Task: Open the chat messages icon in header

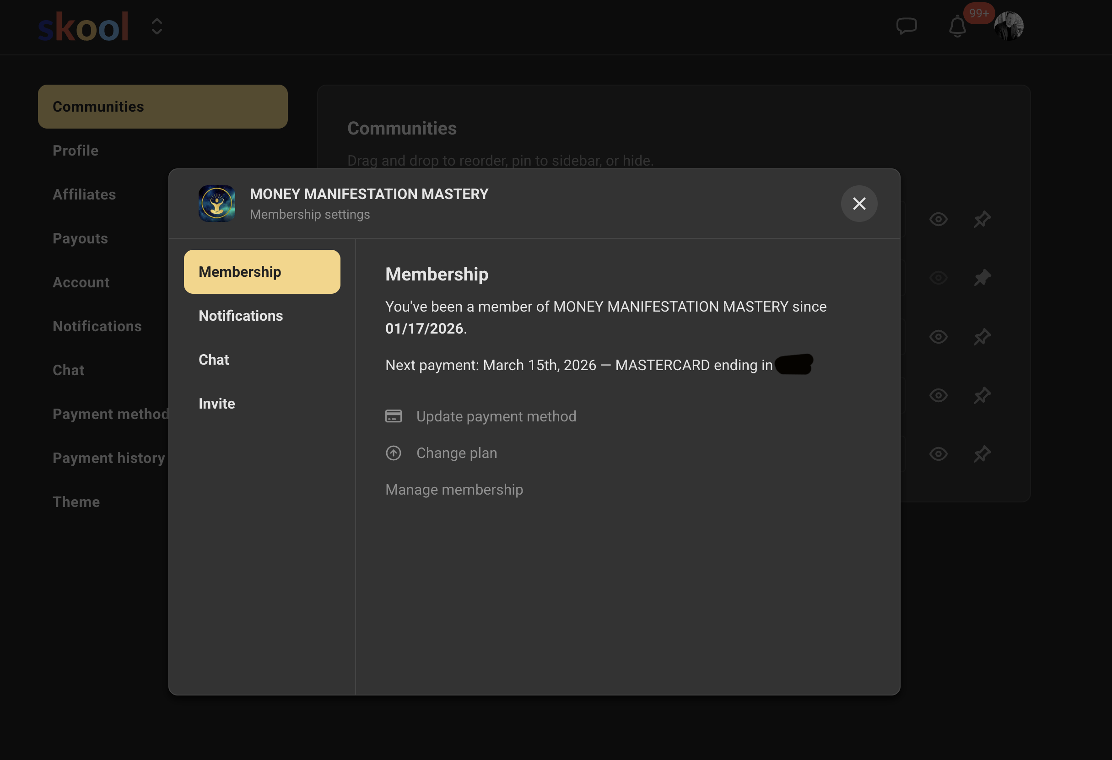Action: (906, 26)
